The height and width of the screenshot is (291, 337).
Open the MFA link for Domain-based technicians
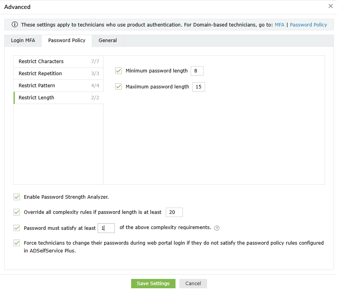[279, 25]
